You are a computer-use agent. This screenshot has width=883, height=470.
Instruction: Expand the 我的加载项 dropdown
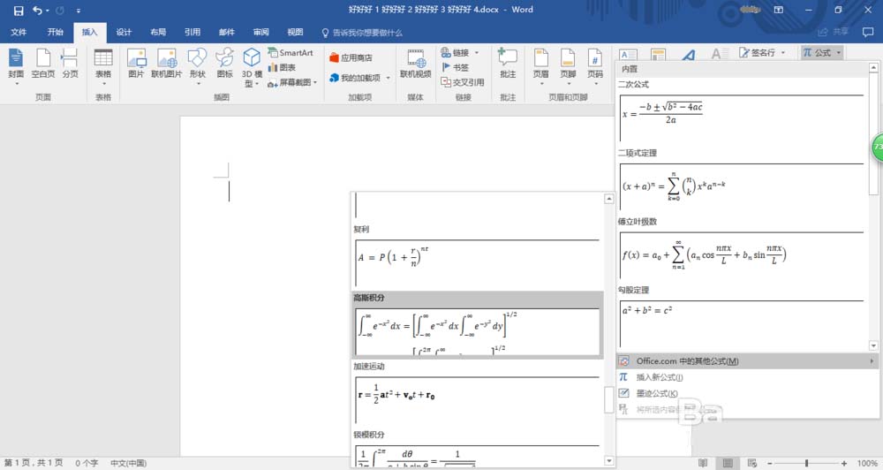tap(360, 78)
